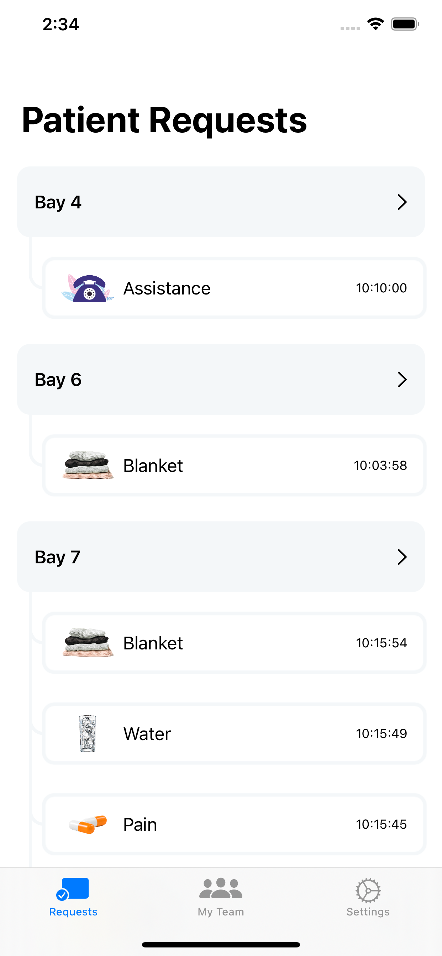
Task: Open the Assistance request at 10:10:00
Action: [235, 288]
